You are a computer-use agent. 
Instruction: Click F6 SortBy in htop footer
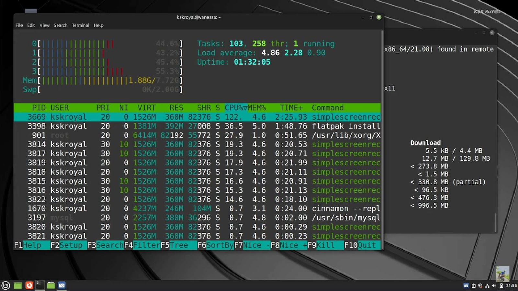click(x=216, y=245)
